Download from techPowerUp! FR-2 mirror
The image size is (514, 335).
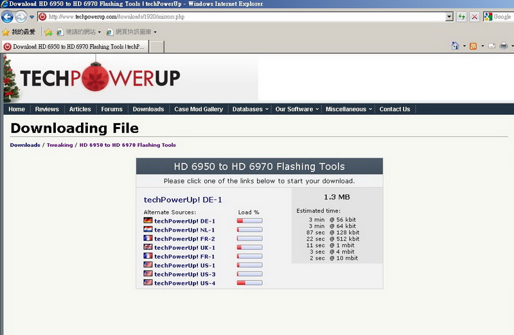[x=184, y=239]
